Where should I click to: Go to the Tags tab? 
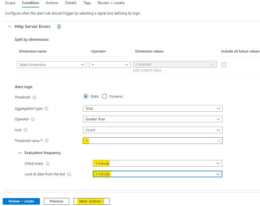click(87, 3)
